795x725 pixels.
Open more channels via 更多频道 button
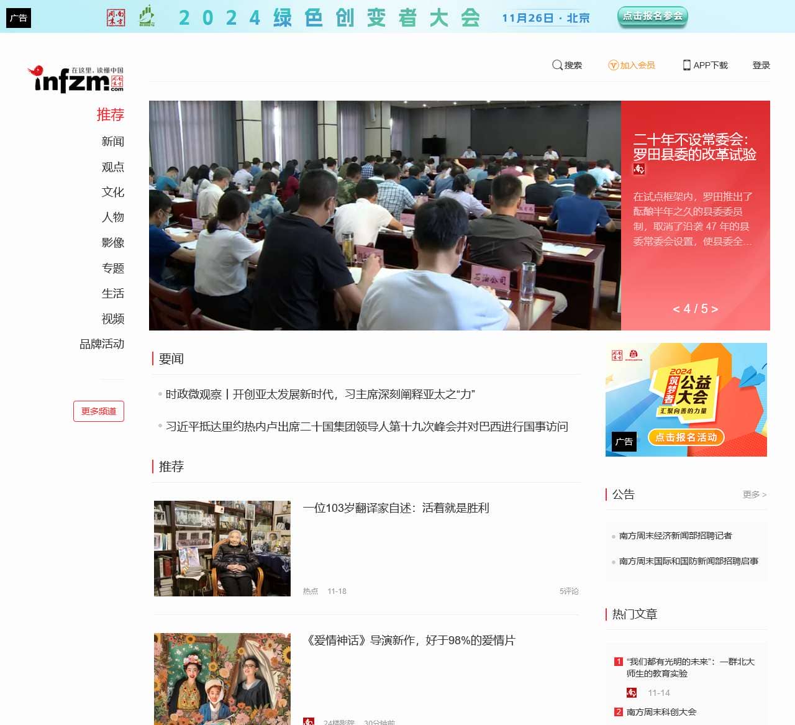[99, 411]
